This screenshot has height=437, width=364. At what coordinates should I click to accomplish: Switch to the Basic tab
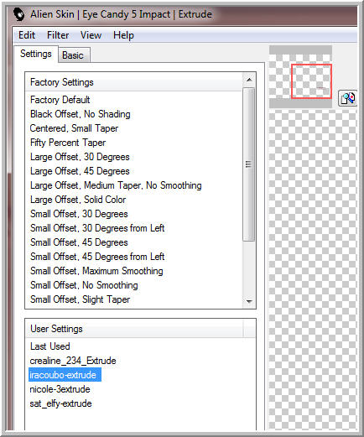point(73,55)
